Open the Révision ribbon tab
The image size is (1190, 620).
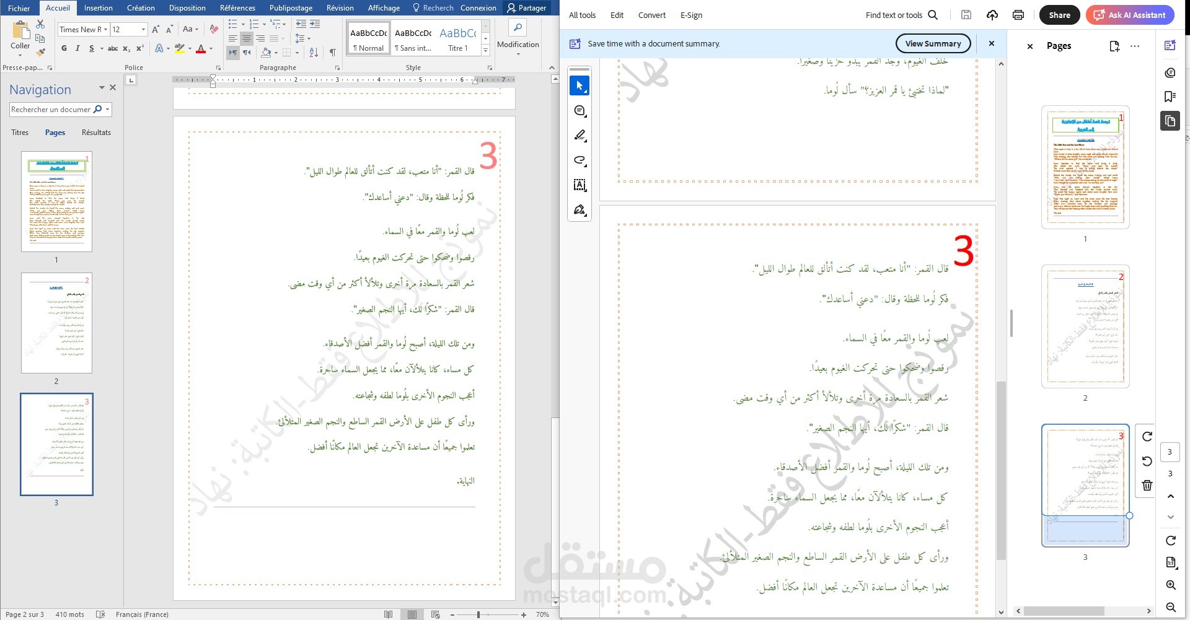(340, 8)
